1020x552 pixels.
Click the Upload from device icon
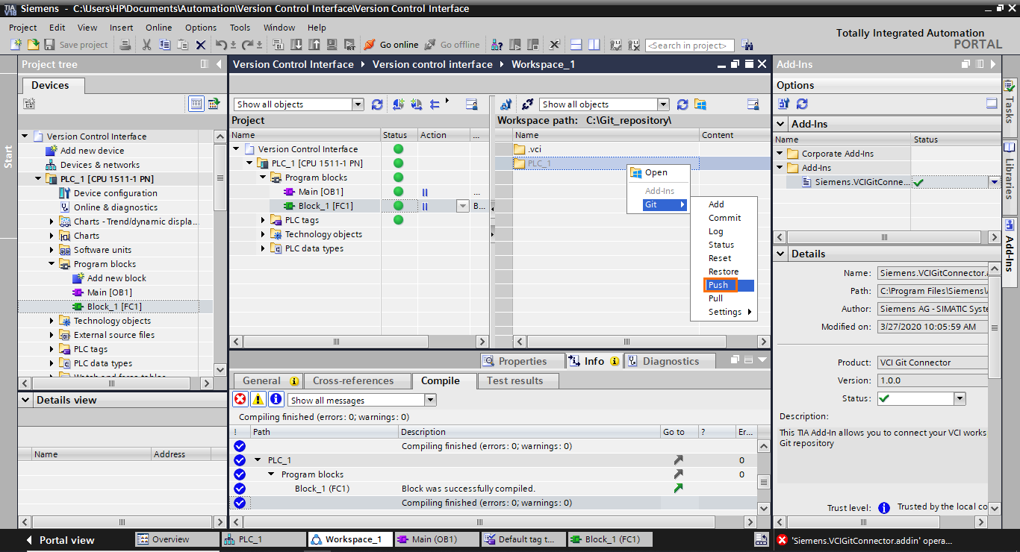point(314,45)
